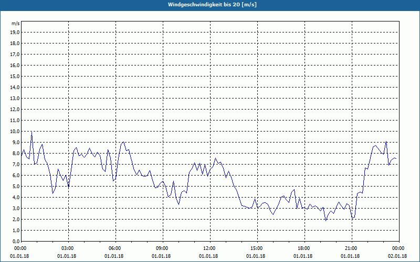Click the 14,0 y-axis label
420x262 pixels.
tap(15, 87)
